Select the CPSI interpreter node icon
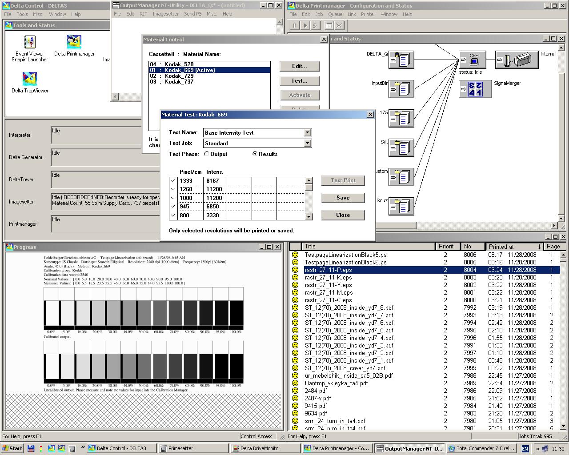This screenshot has height=455, width=569. coord(472,60)
